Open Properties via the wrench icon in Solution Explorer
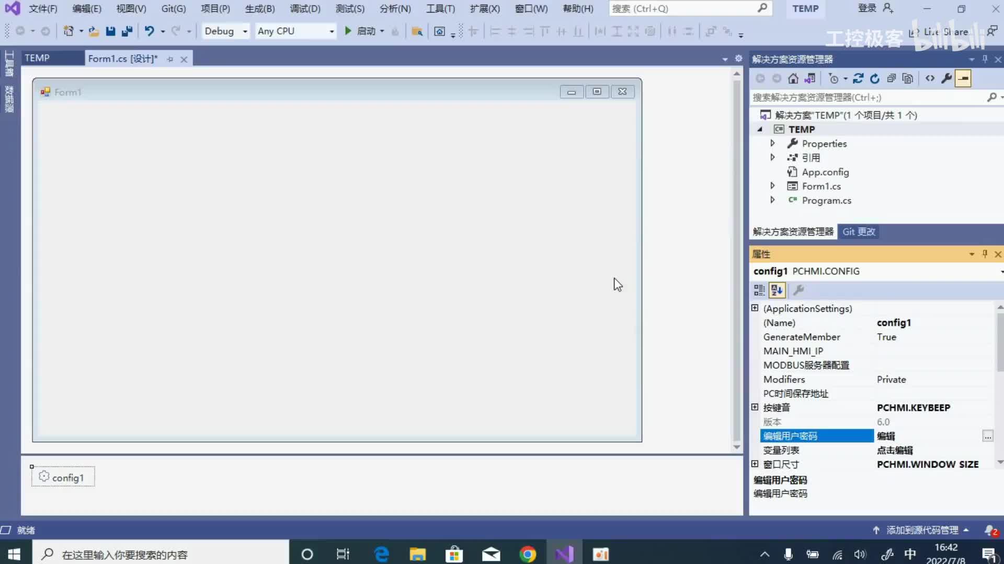Image resolution: width=1004 pixels, height=564 pixels. tap(946, 78)
